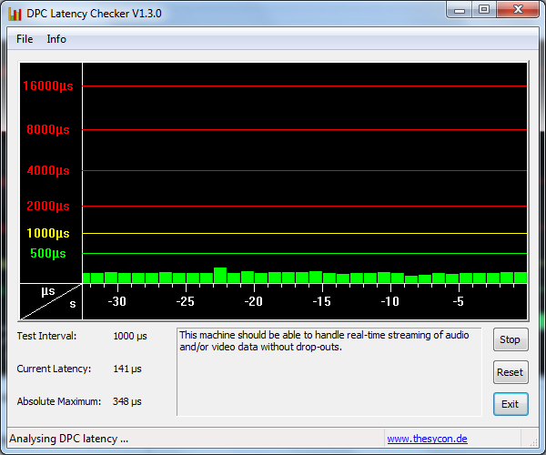Screen dimensions: 546x455
Task: Open the www.thesycon.de link
Action: point(428,439)
